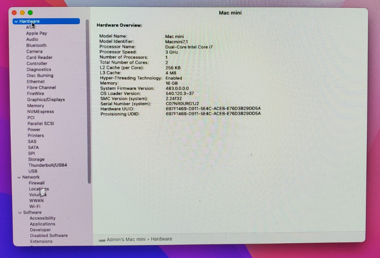
Task: Select Bluetooth in the sidebar
Action: tap(36, 45)
